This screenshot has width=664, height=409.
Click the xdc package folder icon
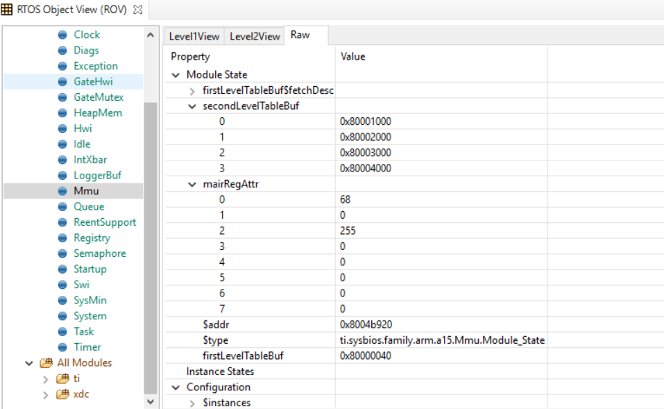coord(62,394)
